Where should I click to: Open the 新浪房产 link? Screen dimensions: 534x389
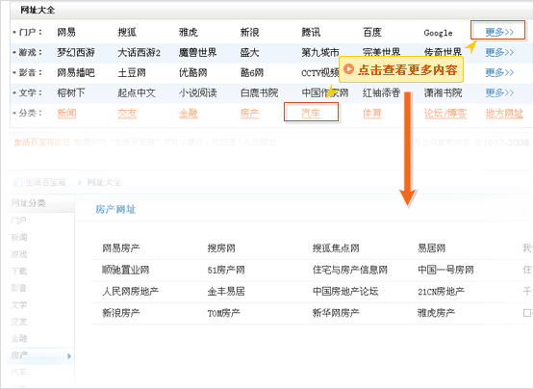click(x=121, y=313)
